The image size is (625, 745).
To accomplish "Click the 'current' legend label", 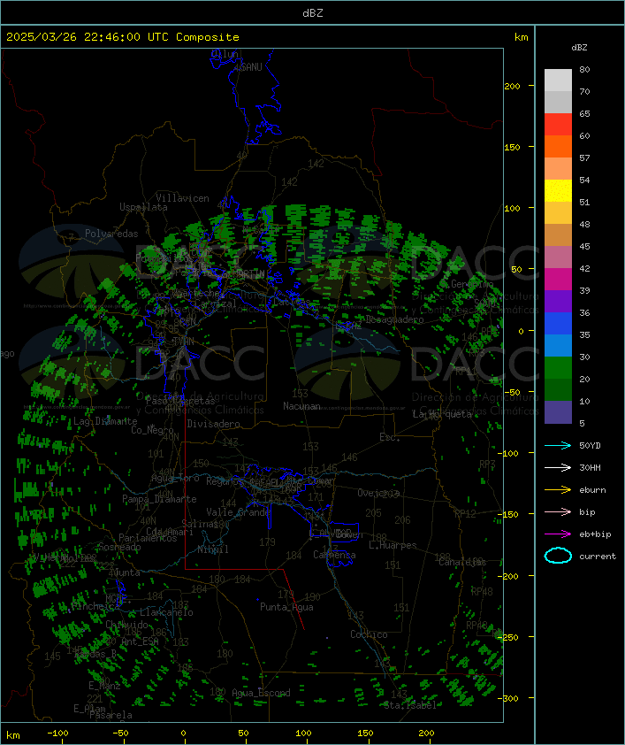I will tap(598, 556).
